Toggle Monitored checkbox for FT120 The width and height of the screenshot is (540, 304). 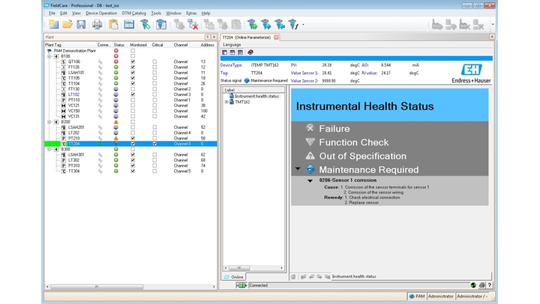point(132,67)
